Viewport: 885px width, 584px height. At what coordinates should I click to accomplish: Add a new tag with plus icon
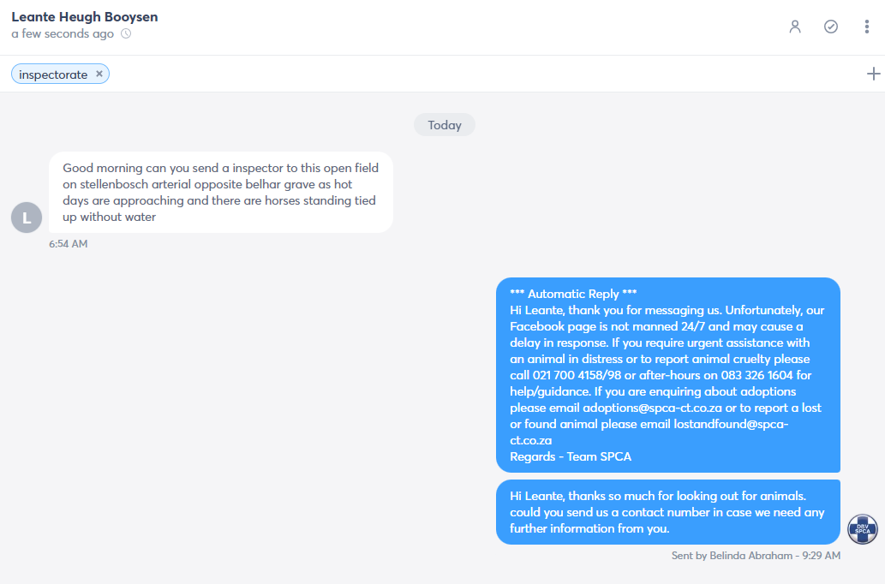pos(873,74)
